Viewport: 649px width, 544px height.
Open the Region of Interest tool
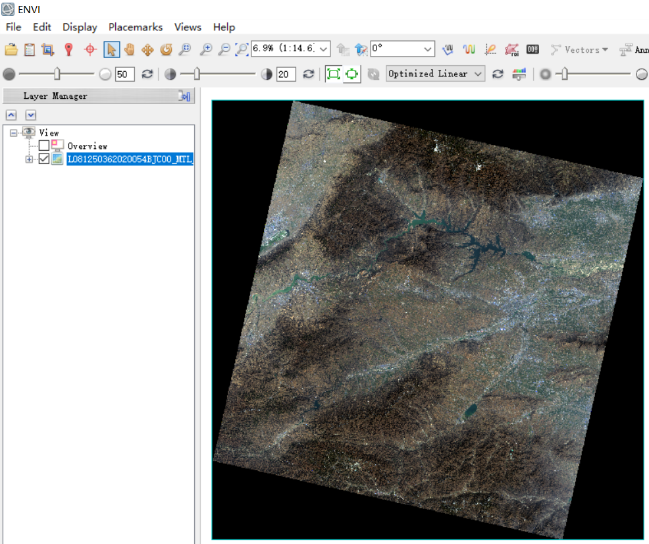coord(511,49)
